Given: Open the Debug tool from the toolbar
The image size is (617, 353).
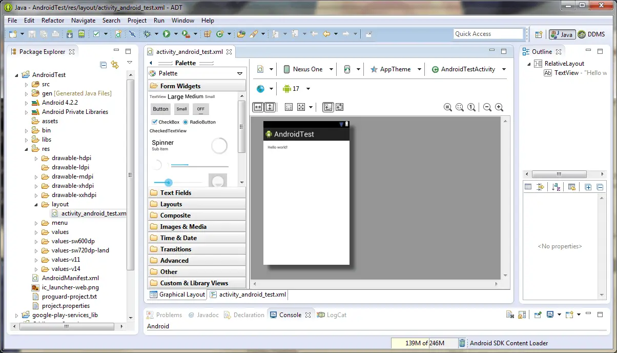Looking at the screenshot, I should pyautogui.click(x=147, y=34).
